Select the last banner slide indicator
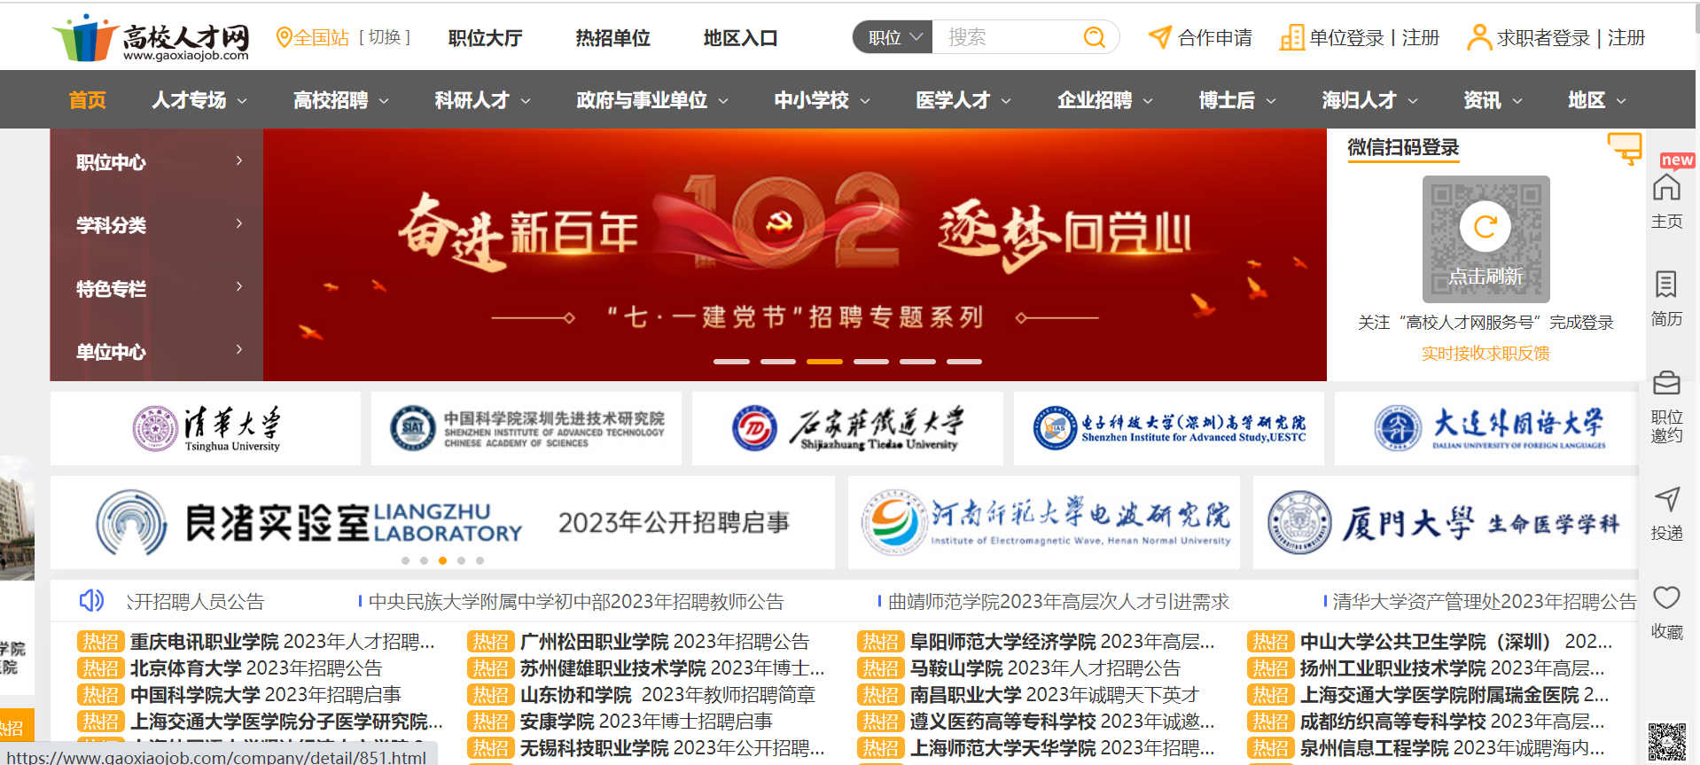Image resolution: width=1700 pixels, height=765 pixels. pos(964,362)
